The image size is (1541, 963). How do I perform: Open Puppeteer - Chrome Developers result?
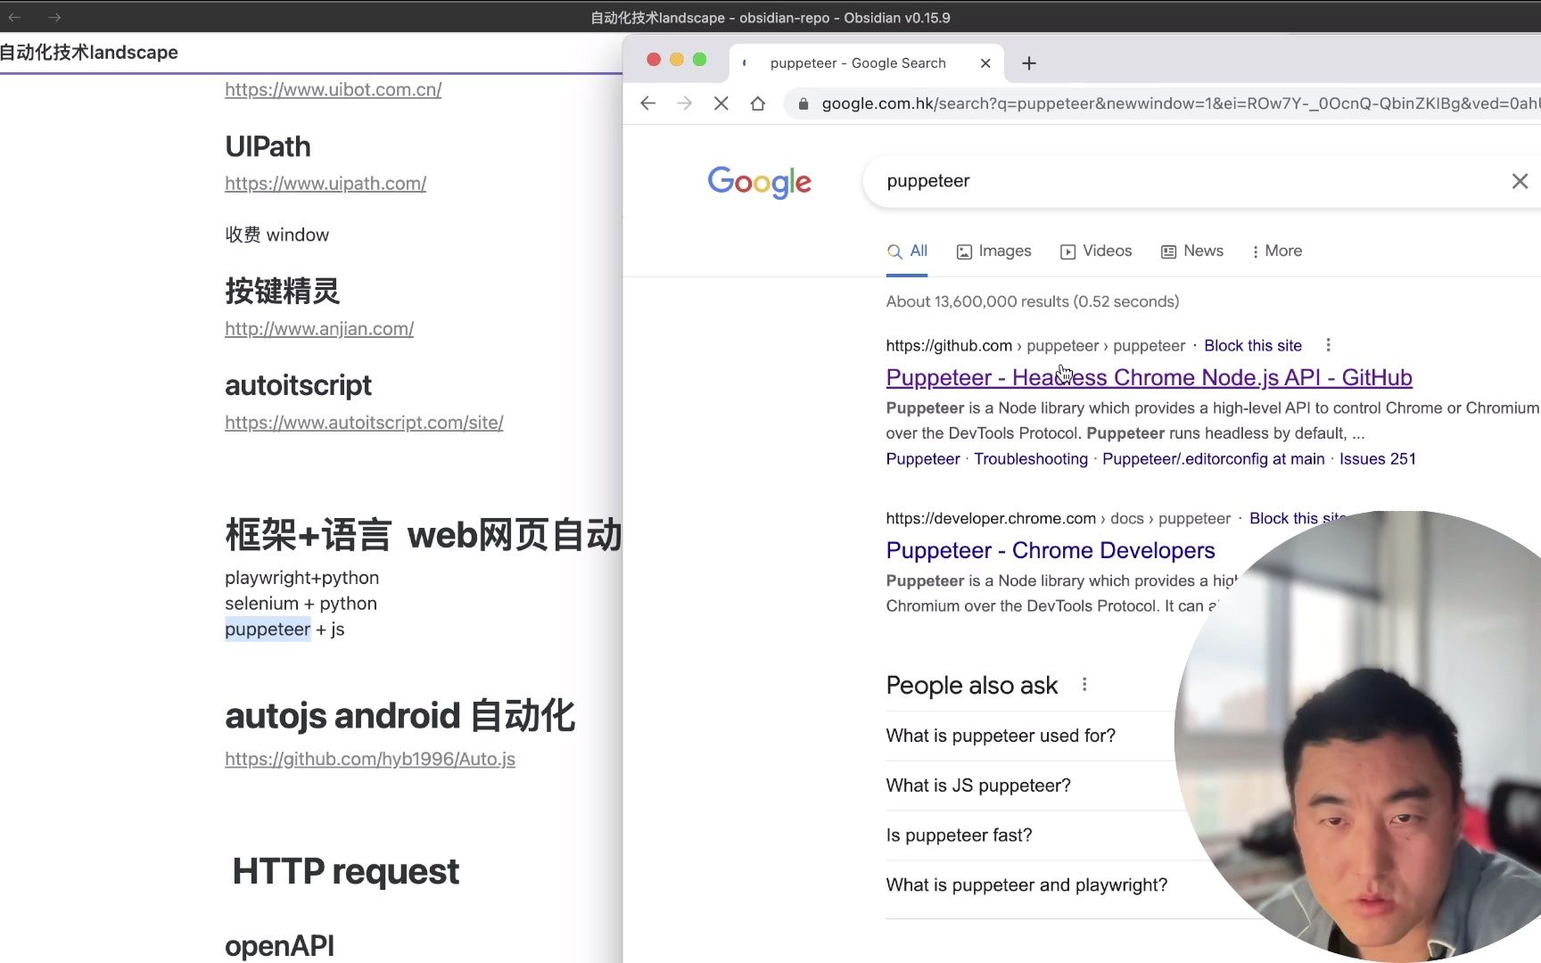pyautogui.click(x=1051, y=550)
